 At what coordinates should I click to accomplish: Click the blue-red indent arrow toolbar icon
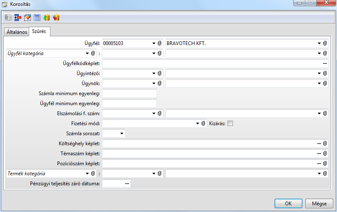[x=18, y=18]
